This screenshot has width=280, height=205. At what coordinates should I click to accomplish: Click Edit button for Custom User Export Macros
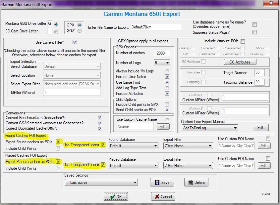260,128
